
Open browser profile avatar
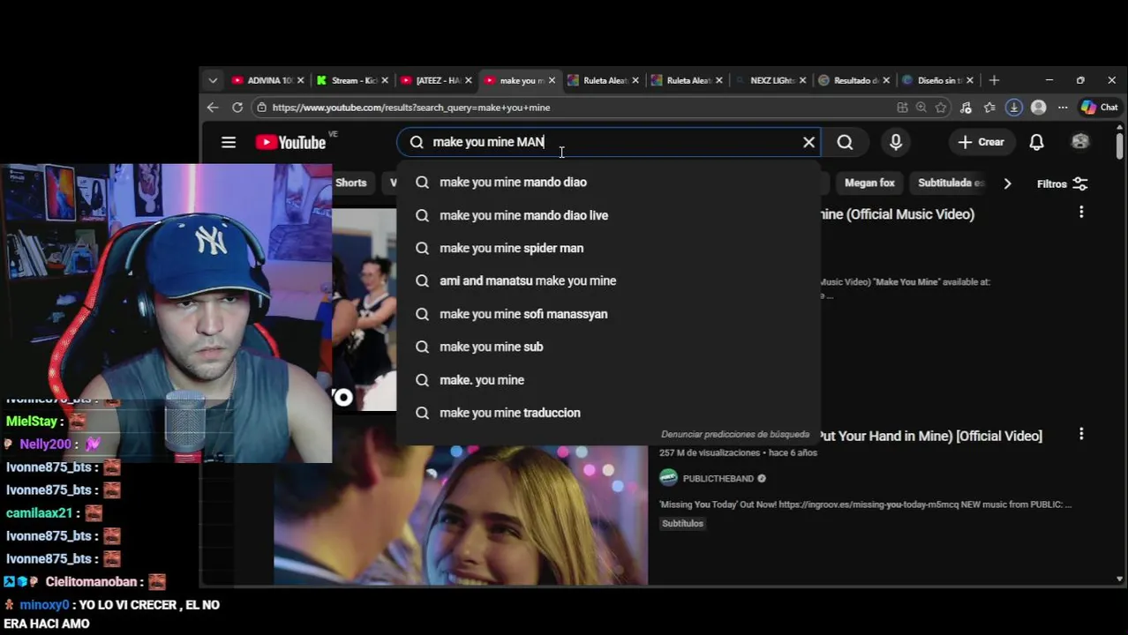1039,108
